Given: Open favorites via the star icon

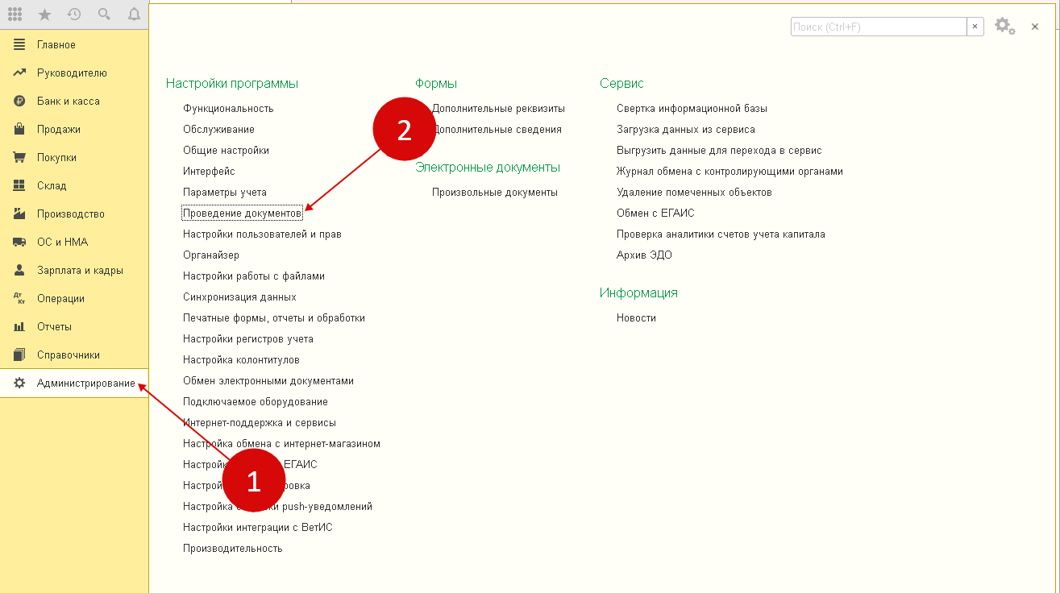Looking at the screenshot, I should tap(44, 14).
